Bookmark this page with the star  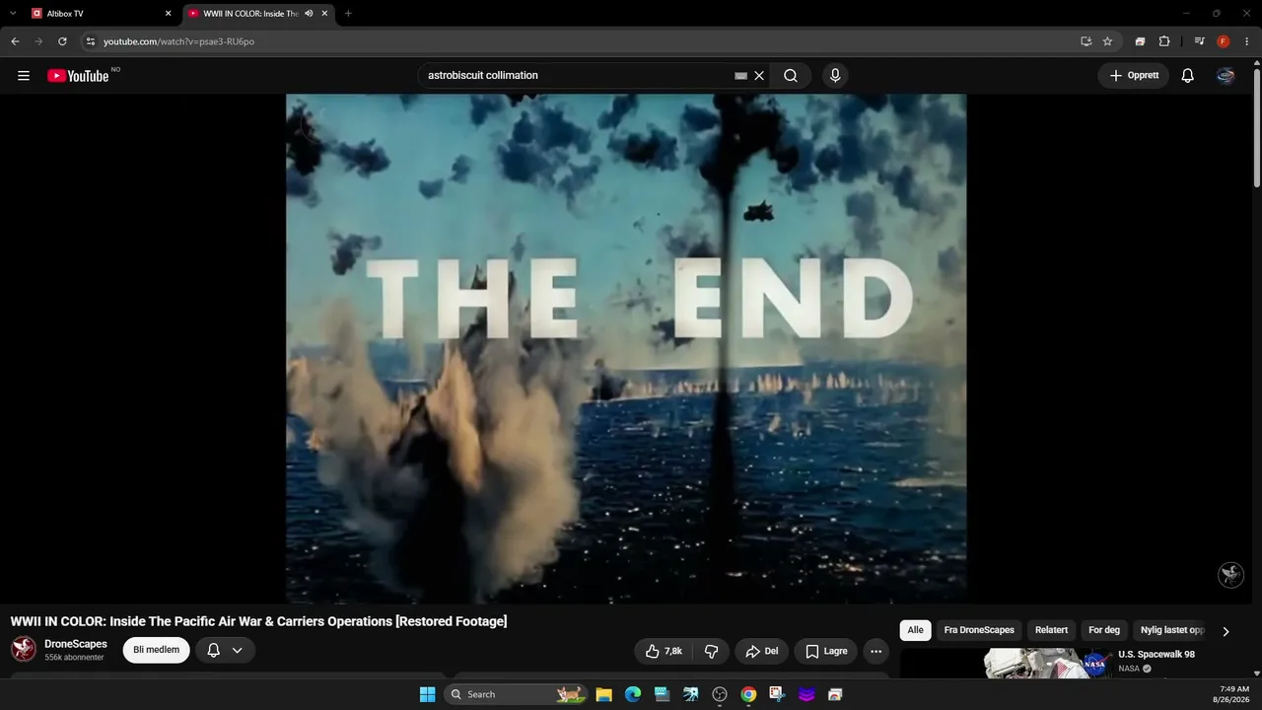1107,41
